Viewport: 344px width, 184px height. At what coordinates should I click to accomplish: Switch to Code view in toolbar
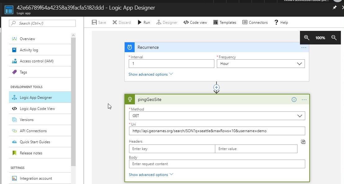(x=195, y=23)
